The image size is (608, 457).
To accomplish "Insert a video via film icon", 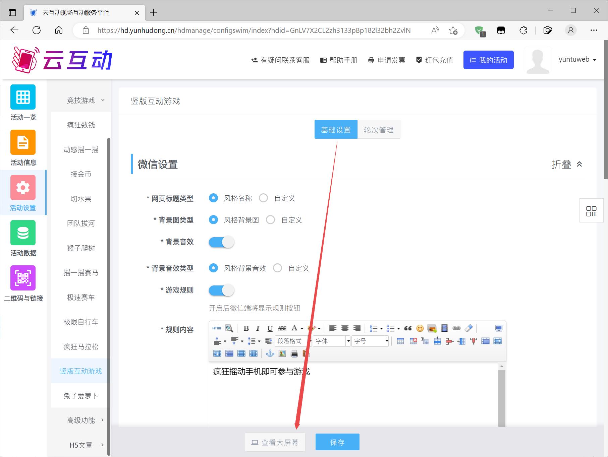I will click(444, 328).
